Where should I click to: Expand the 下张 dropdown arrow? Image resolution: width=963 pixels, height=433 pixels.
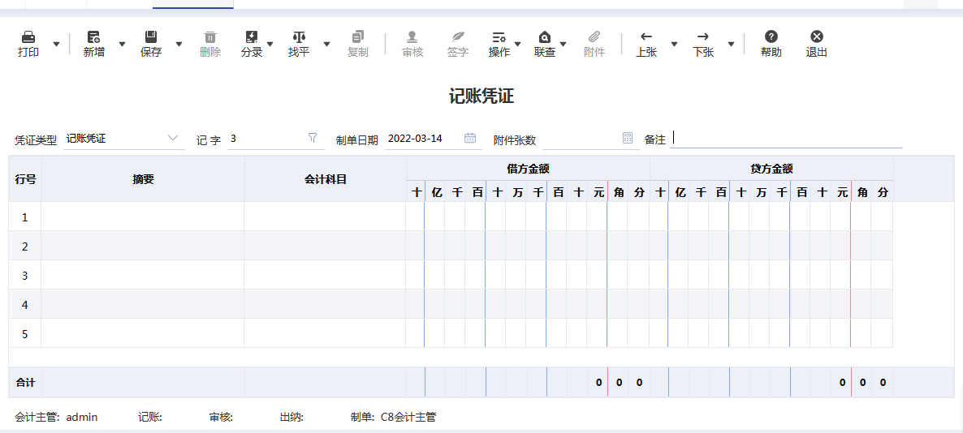731,44
